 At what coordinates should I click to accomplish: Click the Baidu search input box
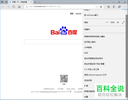[54, 42]
